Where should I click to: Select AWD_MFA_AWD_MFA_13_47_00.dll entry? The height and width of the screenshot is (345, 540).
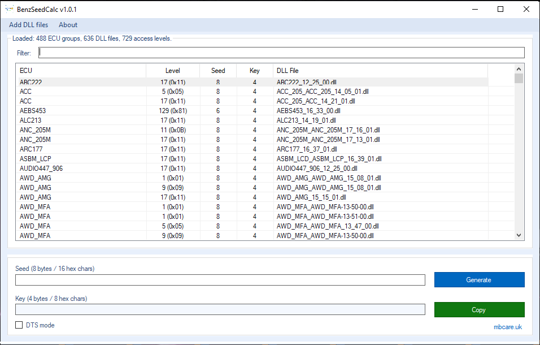pyautogui.click(x=328, y=226)
